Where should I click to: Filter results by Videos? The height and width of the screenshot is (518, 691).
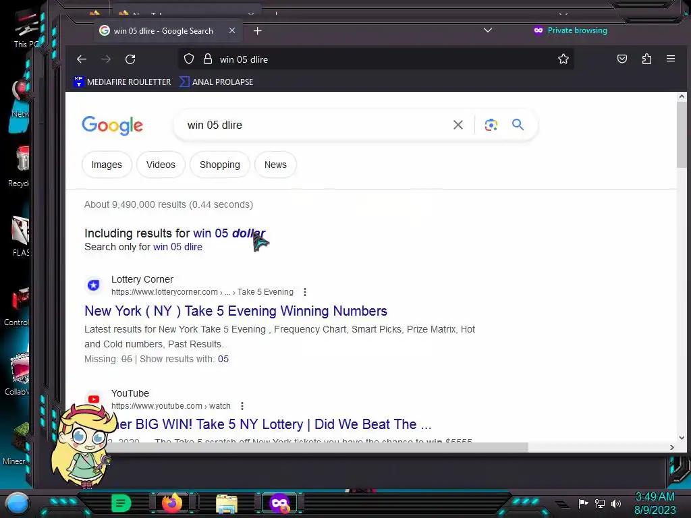coord(161,165)
